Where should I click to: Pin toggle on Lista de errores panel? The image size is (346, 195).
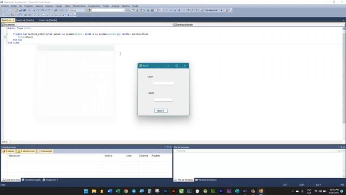[x=168, y=147]
